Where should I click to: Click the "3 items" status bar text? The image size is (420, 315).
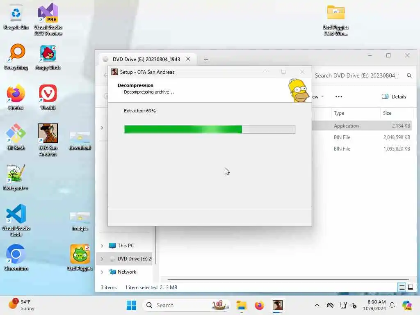tap(108, 288)
